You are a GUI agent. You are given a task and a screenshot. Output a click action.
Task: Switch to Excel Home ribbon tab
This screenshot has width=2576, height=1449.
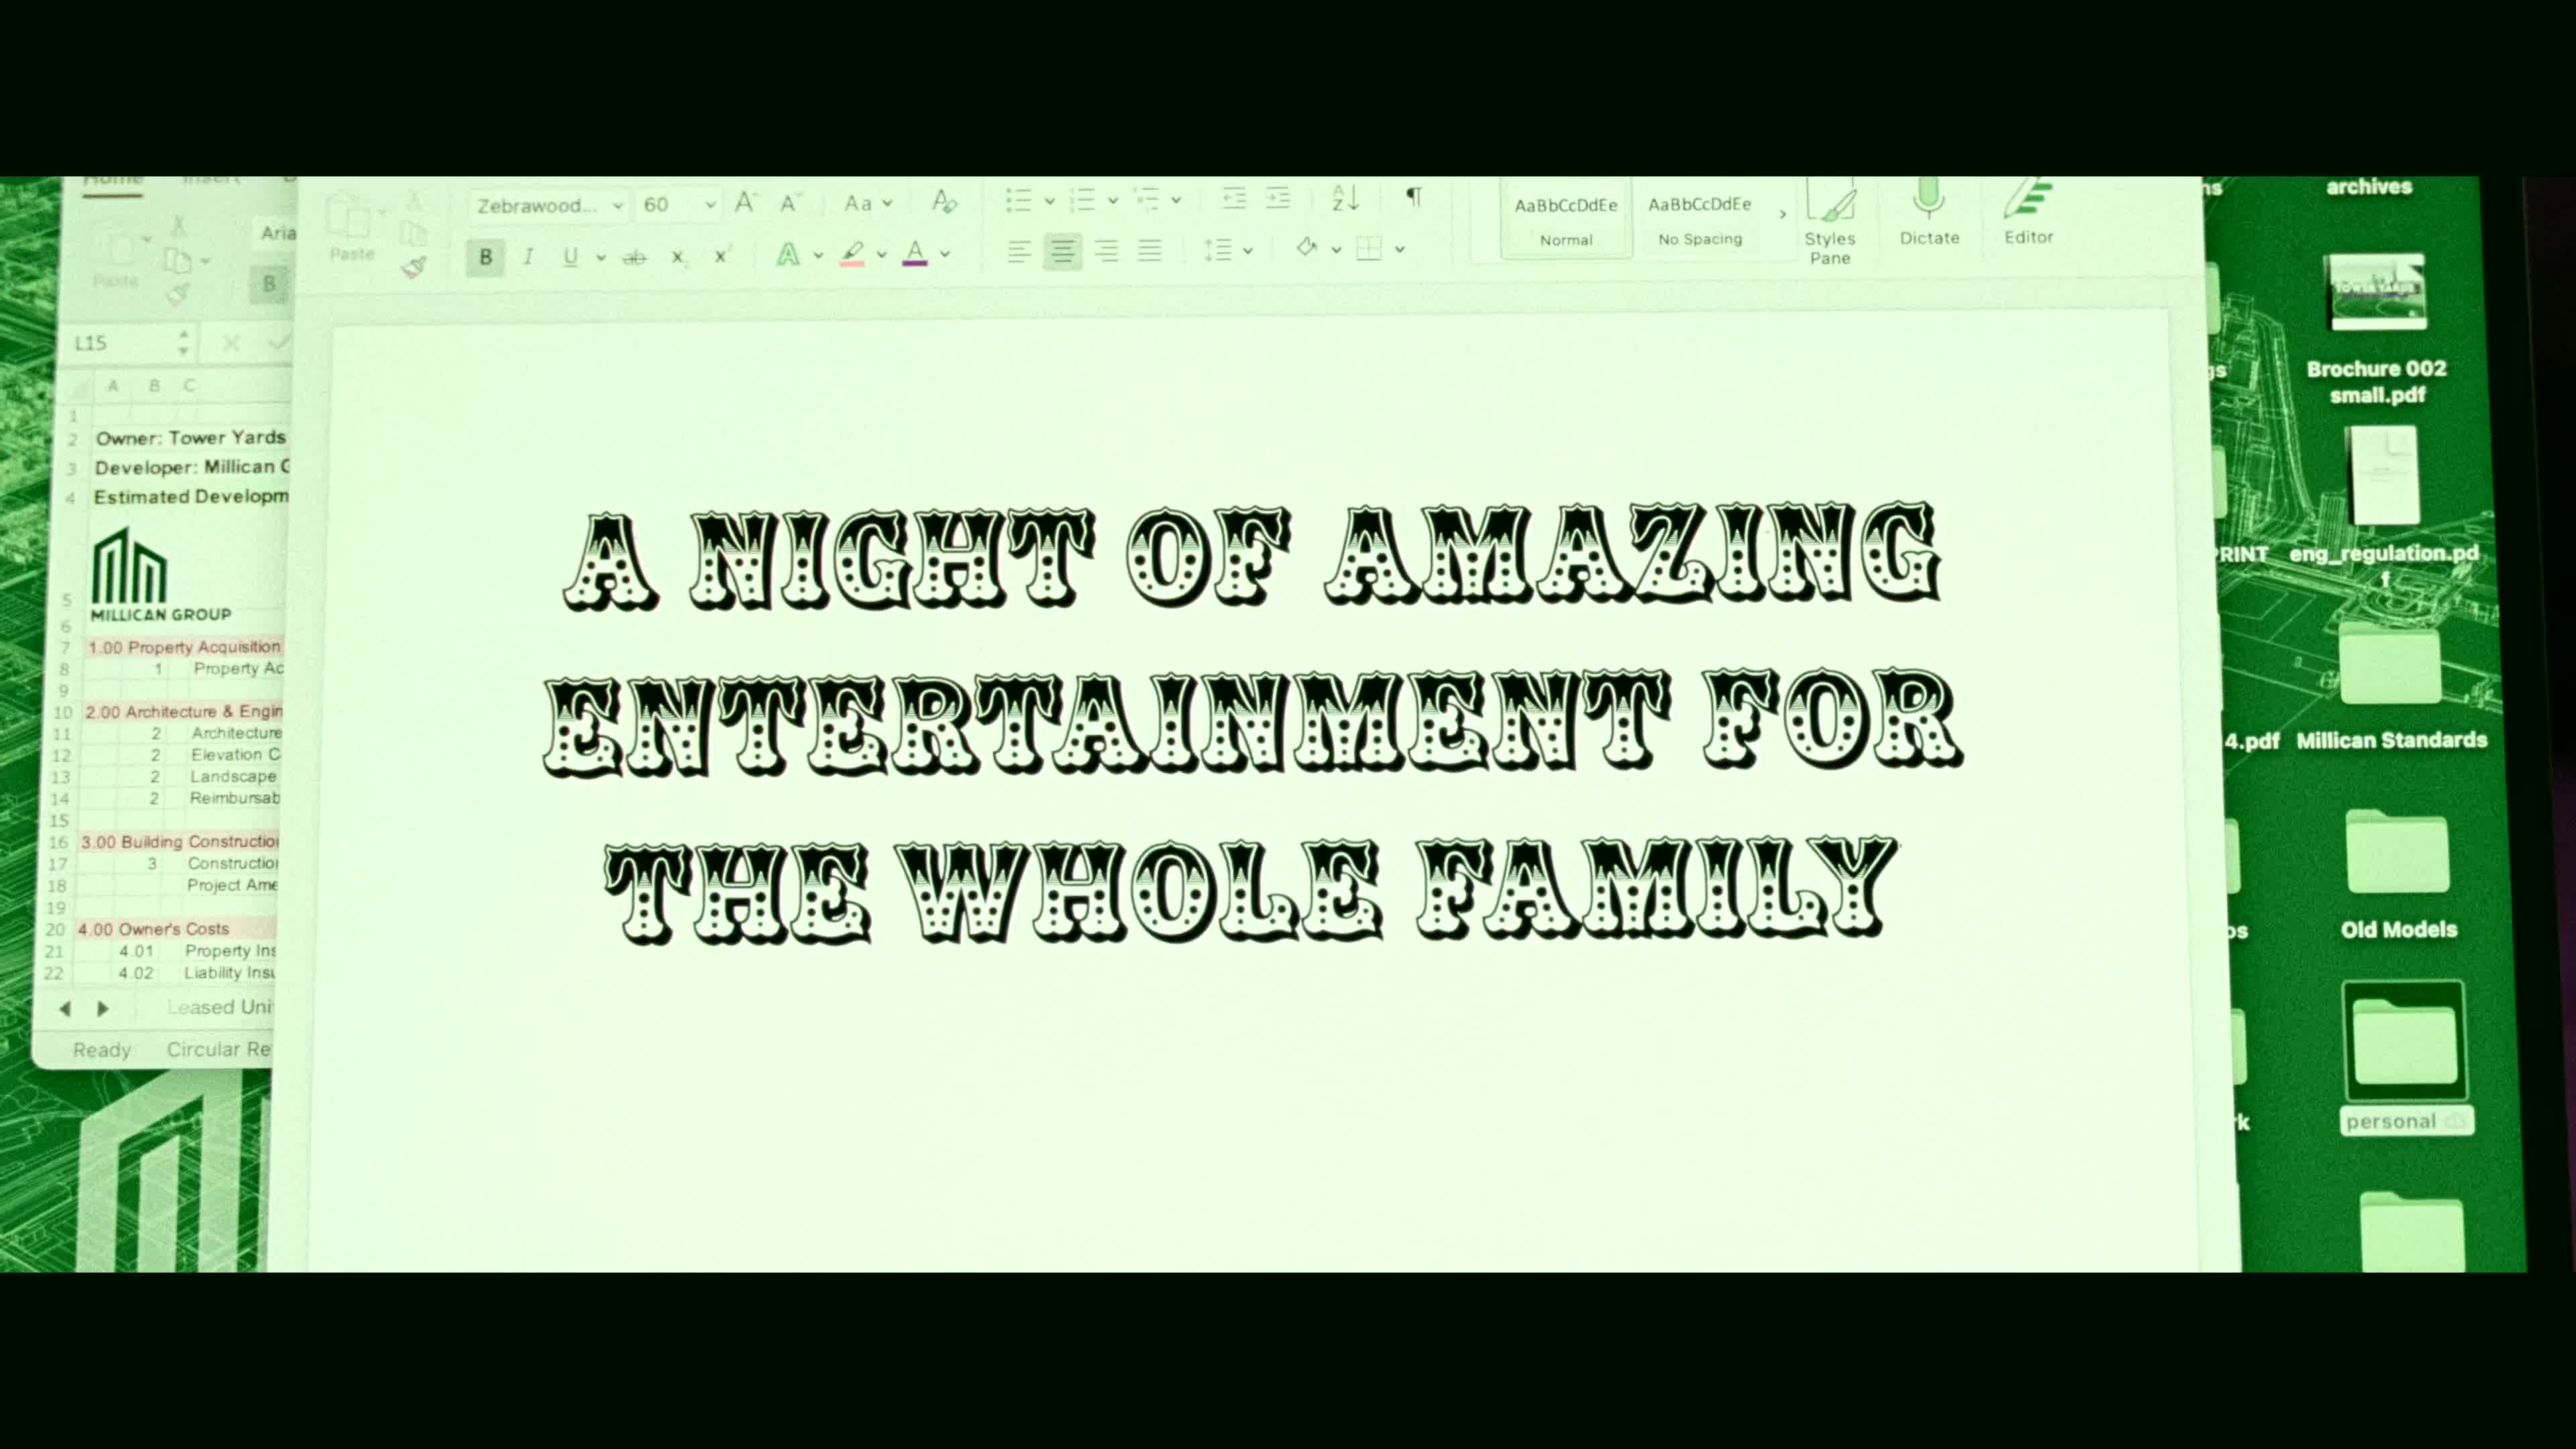(x=112, y=182)
